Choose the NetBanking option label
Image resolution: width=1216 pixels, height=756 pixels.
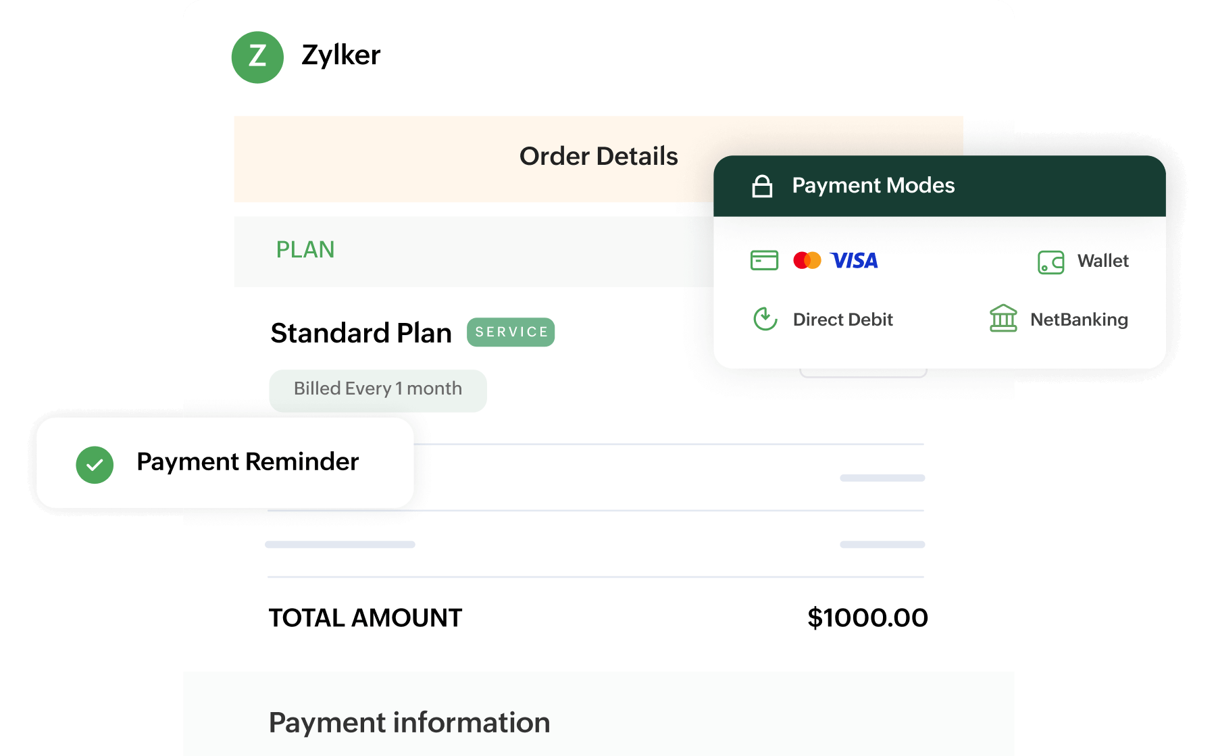tap(1079, 320)
